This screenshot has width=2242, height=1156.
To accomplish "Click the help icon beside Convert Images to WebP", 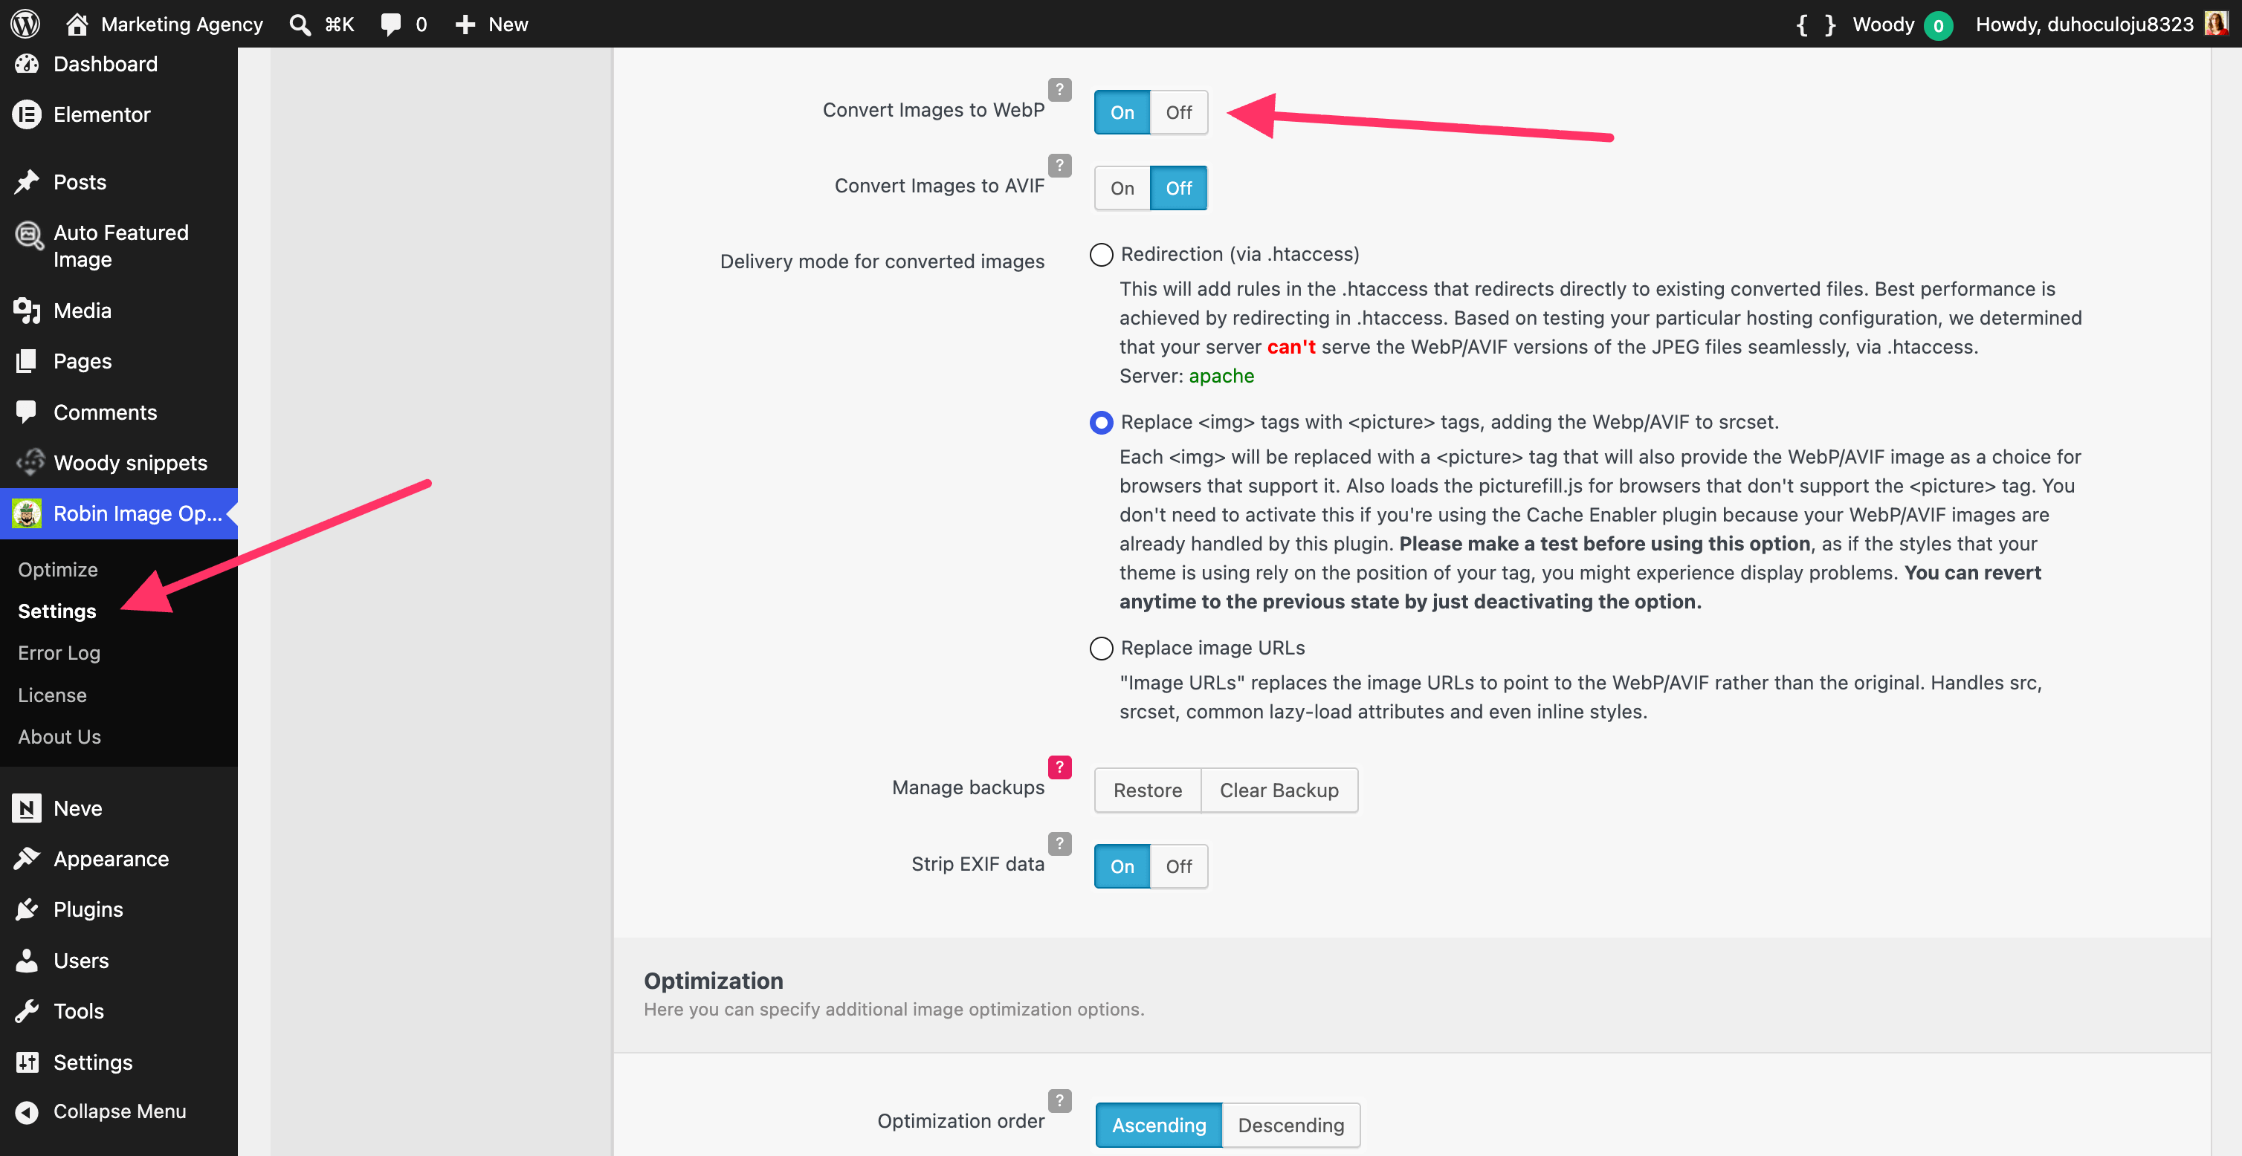I will click(1059, 90).
